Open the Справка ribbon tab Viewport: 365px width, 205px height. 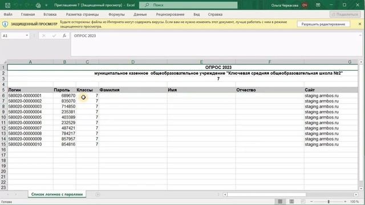[215, 14]
